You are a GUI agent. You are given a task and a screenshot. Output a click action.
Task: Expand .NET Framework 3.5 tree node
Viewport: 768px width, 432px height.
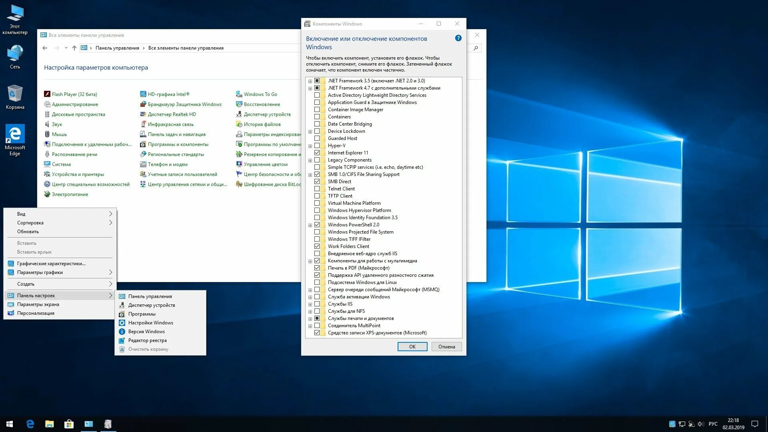point(310,81)
